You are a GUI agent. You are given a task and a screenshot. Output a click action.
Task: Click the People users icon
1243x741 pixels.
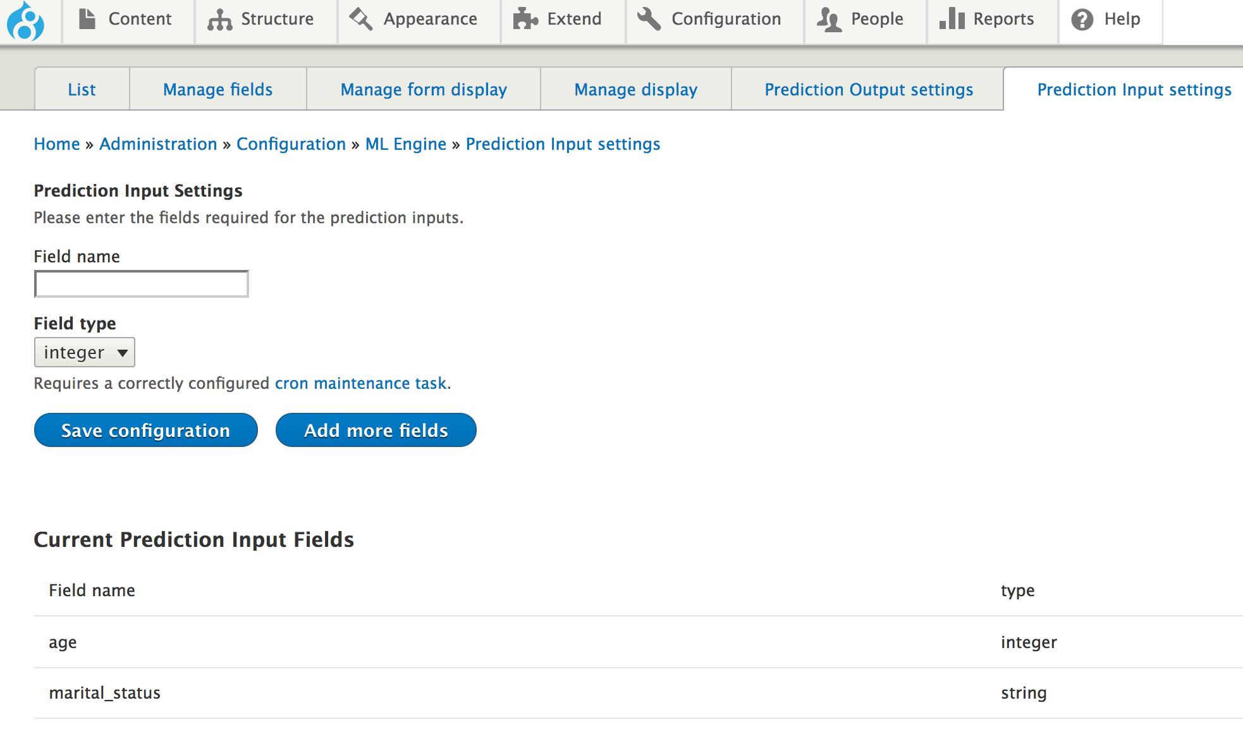click(x=829, y=20)
